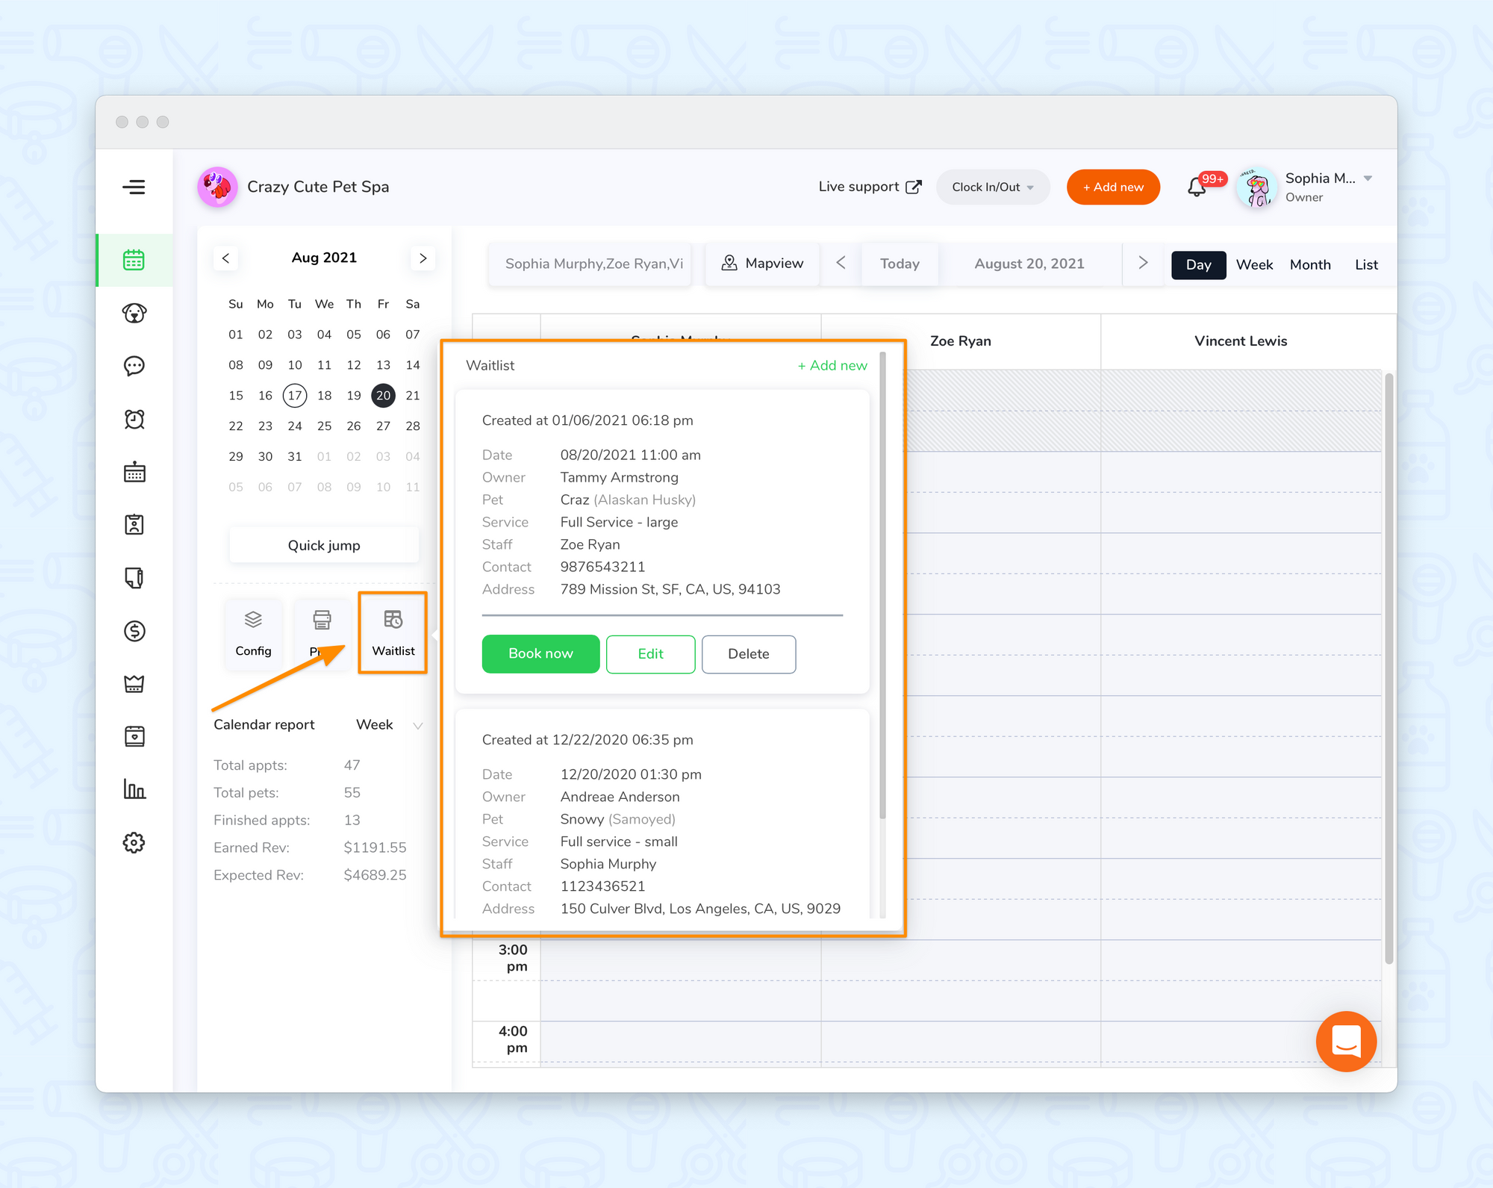
Task: Click the Waitlist panel scrollbar
Action: click(882, 582)
